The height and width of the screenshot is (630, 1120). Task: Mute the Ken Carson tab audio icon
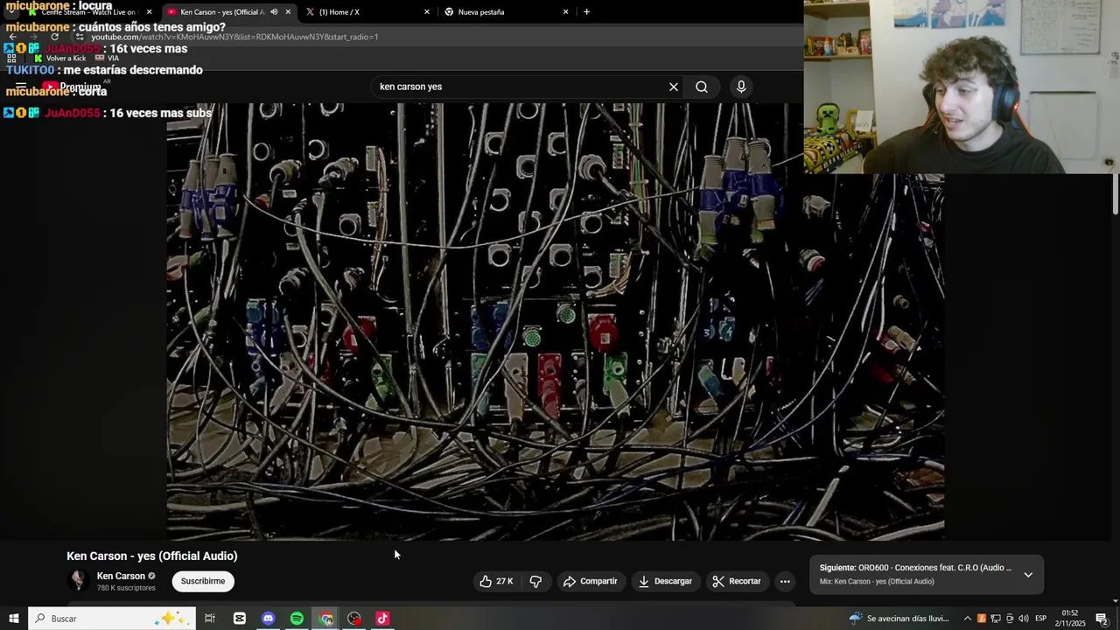[x=274, y=11]
